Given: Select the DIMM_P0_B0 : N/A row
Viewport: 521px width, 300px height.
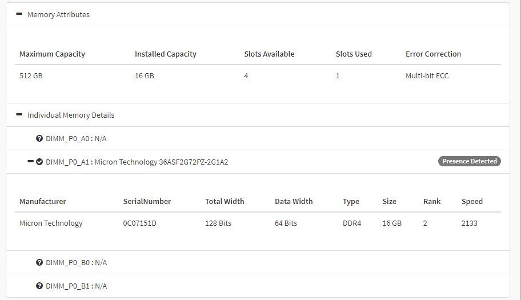Looking at the screenshot, I should click(x=258, y=262).
